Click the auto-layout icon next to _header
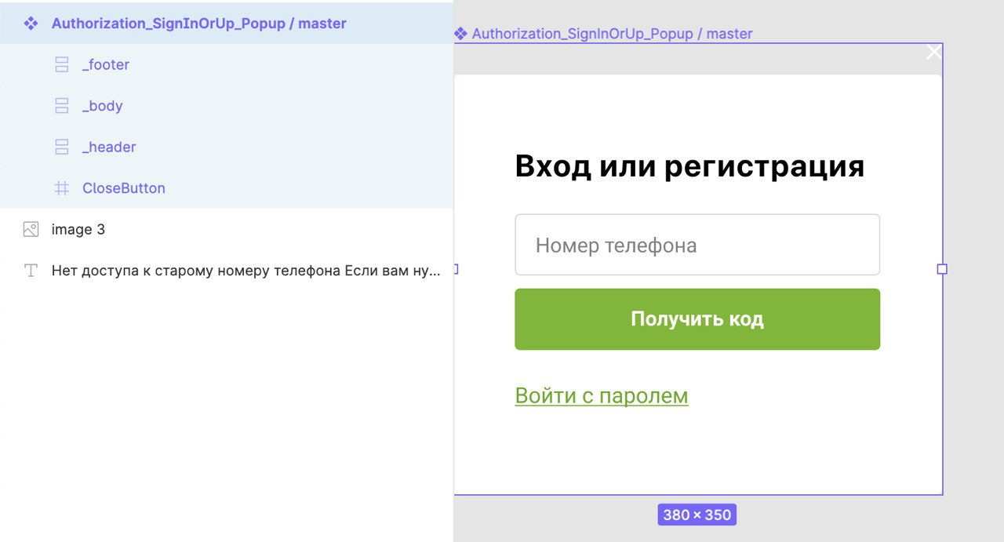 coord(62,147)
